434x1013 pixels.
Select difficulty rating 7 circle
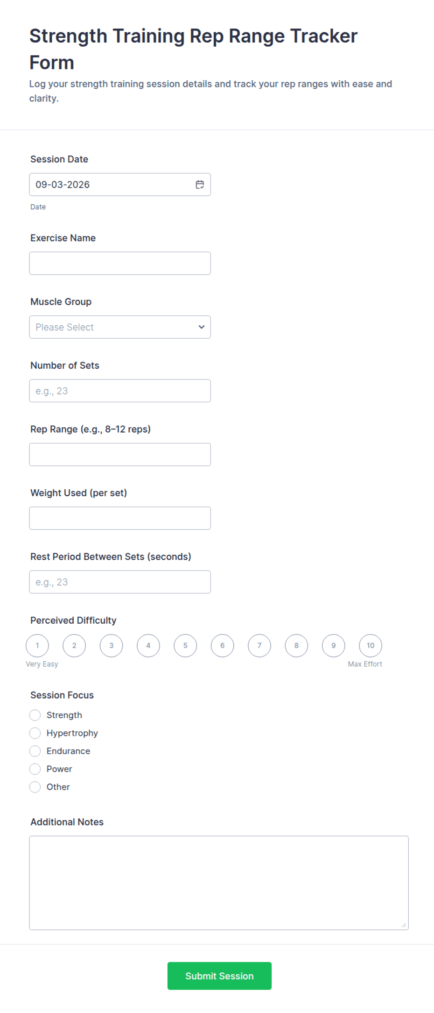coord(259,646)
